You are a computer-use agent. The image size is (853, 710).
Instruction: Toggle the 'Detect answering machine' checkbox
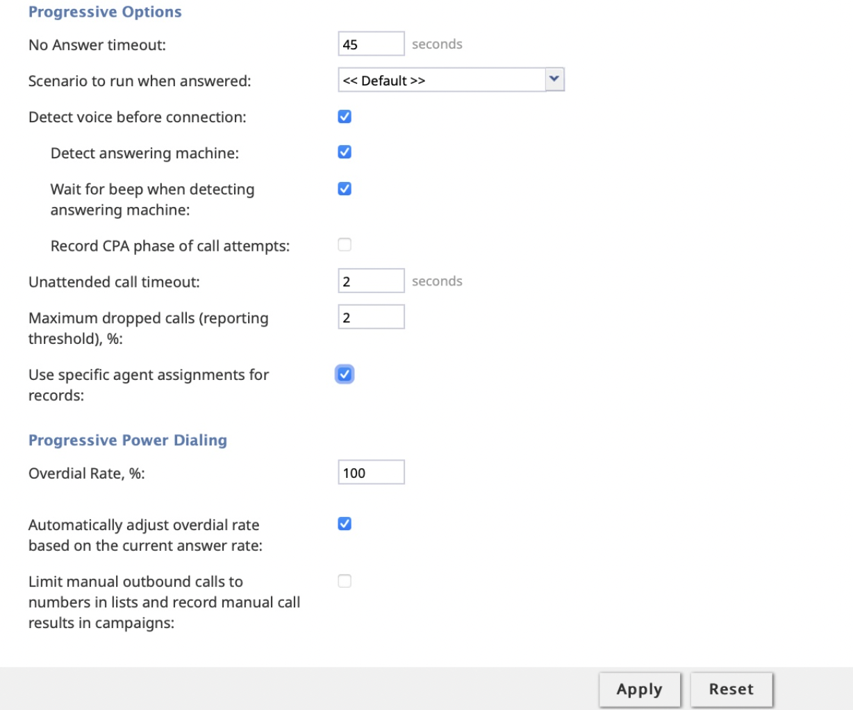click(x=345, y=152)
